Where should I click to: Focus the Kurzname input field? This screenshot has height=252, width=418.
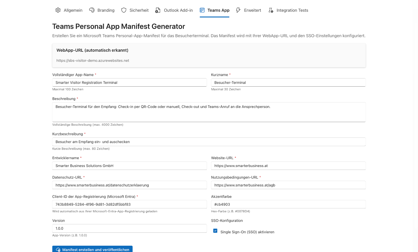tap(288, 82)
